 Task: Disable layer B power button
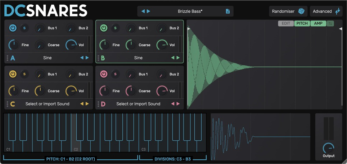pos(104,28)
